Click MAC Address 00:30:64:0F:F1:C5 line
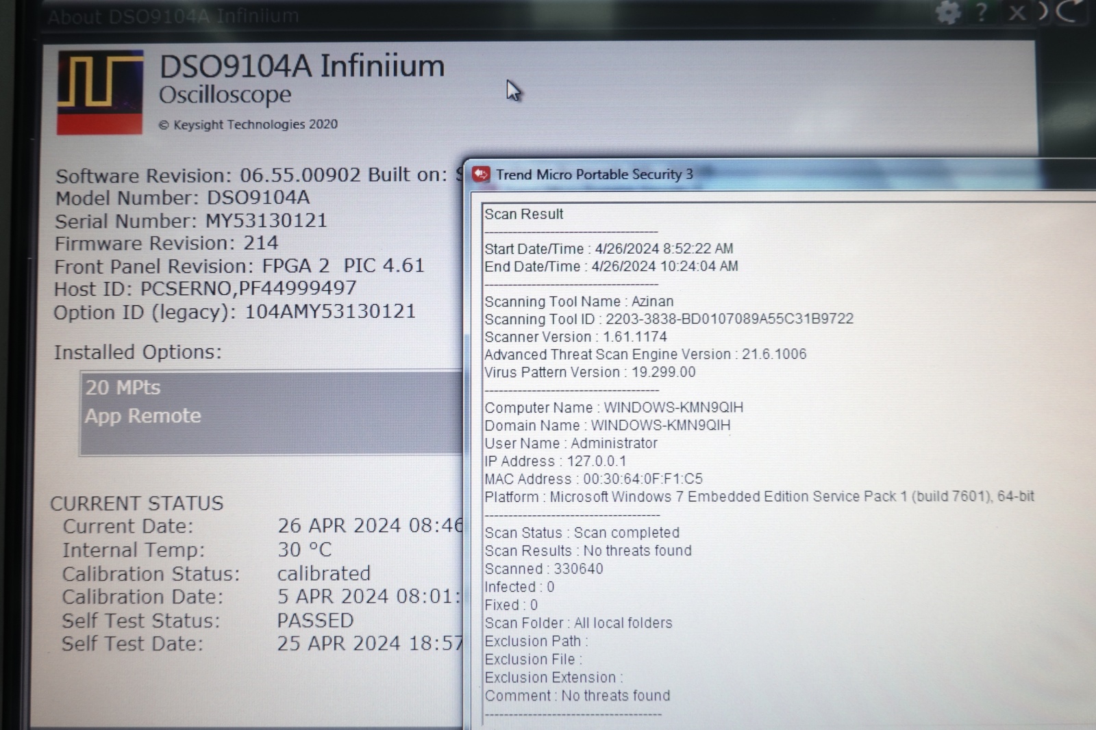Viewport: 1096px width, 730px height. pyautogui.click(x=593, y=479)
